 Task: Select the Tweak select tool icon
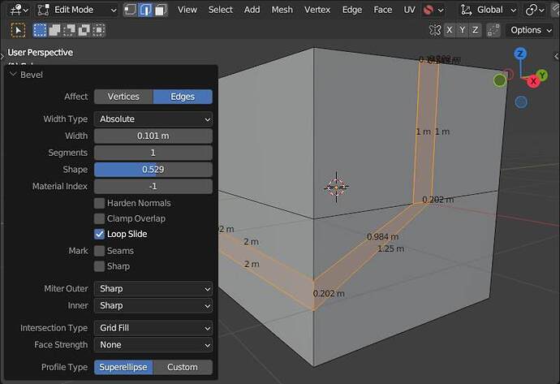[18, 30]
